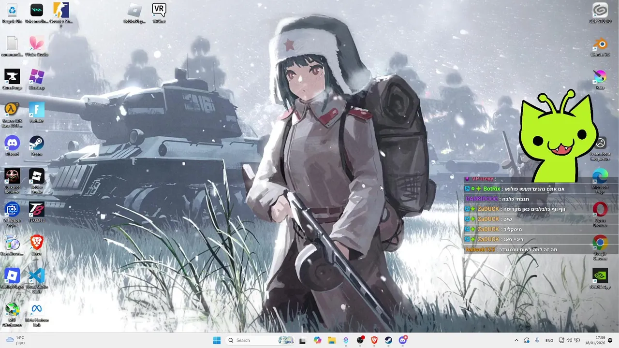Open ENG language switcher
This screenshot has height=348, width=619.
(549, 340)
